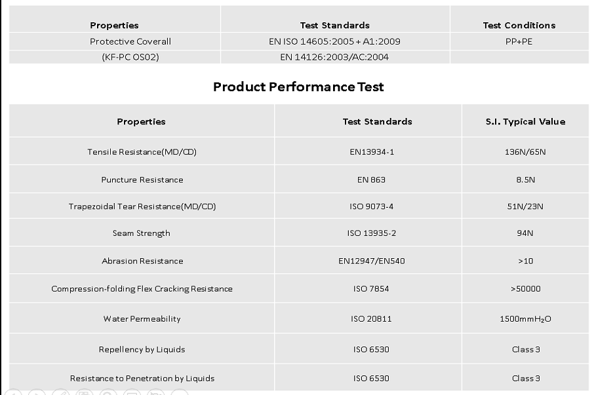This screenshot has width=594, height=395.
Task: Toggle the subtitles icon
Action: 131,393
